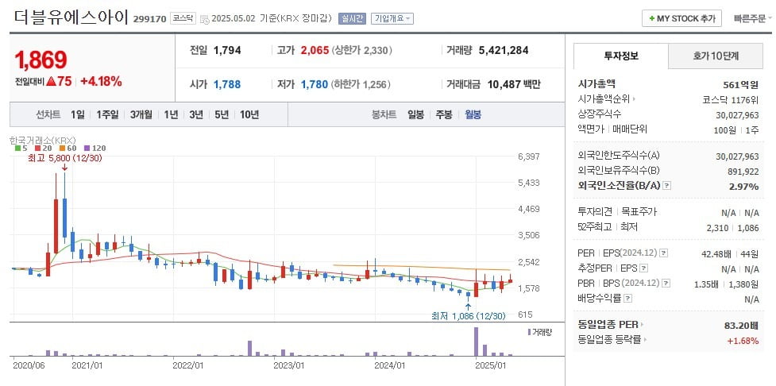
Task: Click the 실시간 badge
Action: (x=352, y=19)
